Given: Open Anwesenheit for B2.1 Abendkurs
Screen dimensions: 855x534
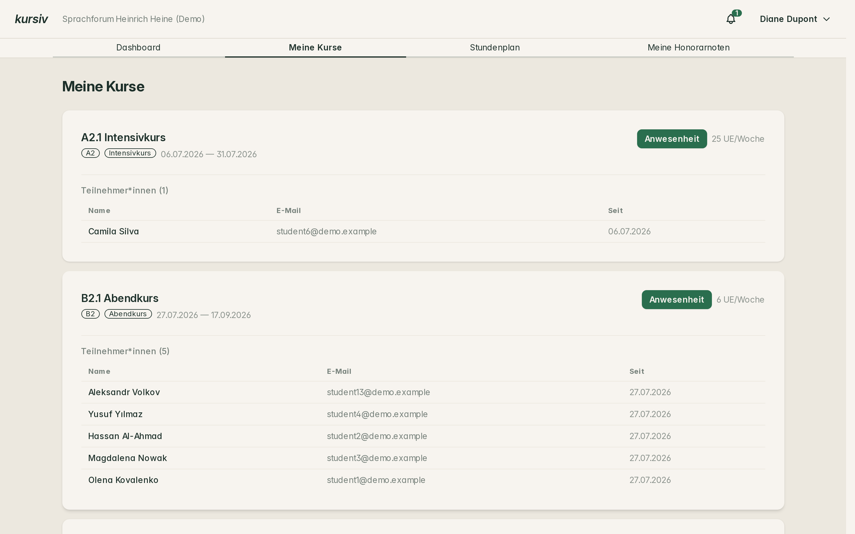Looking at the screenshot, I should point(677,300).
